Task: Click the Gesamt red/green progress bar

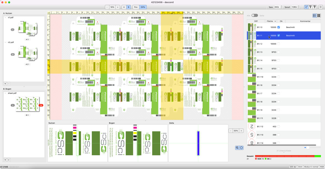Action: point(288,156)
